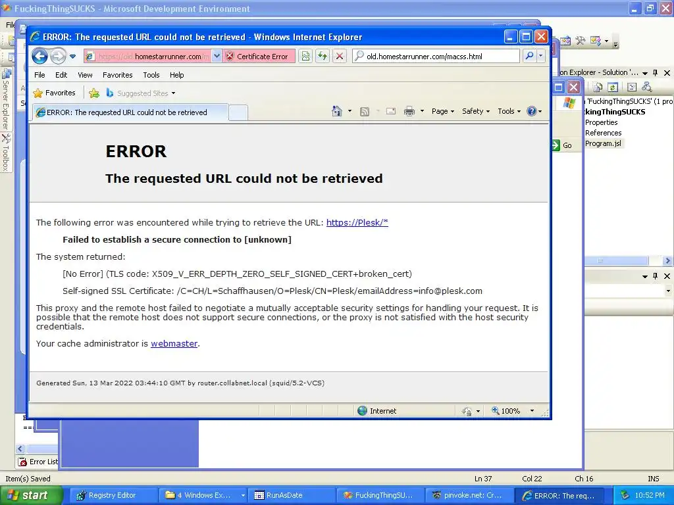Expand the Print options dropdown arrow
674x505 pixels.
tap(422, 111)
